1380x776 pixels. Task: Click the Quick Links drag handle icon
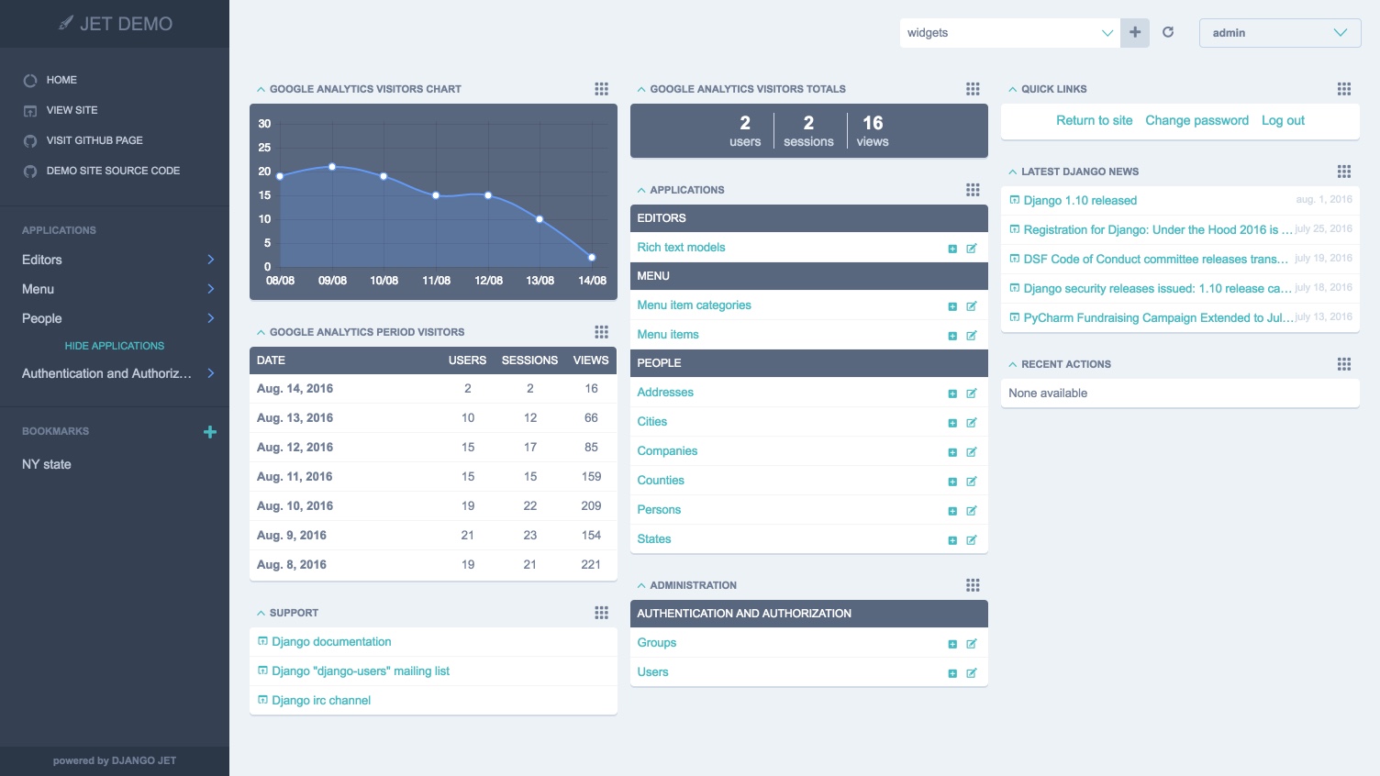[x=1344, y=89]
